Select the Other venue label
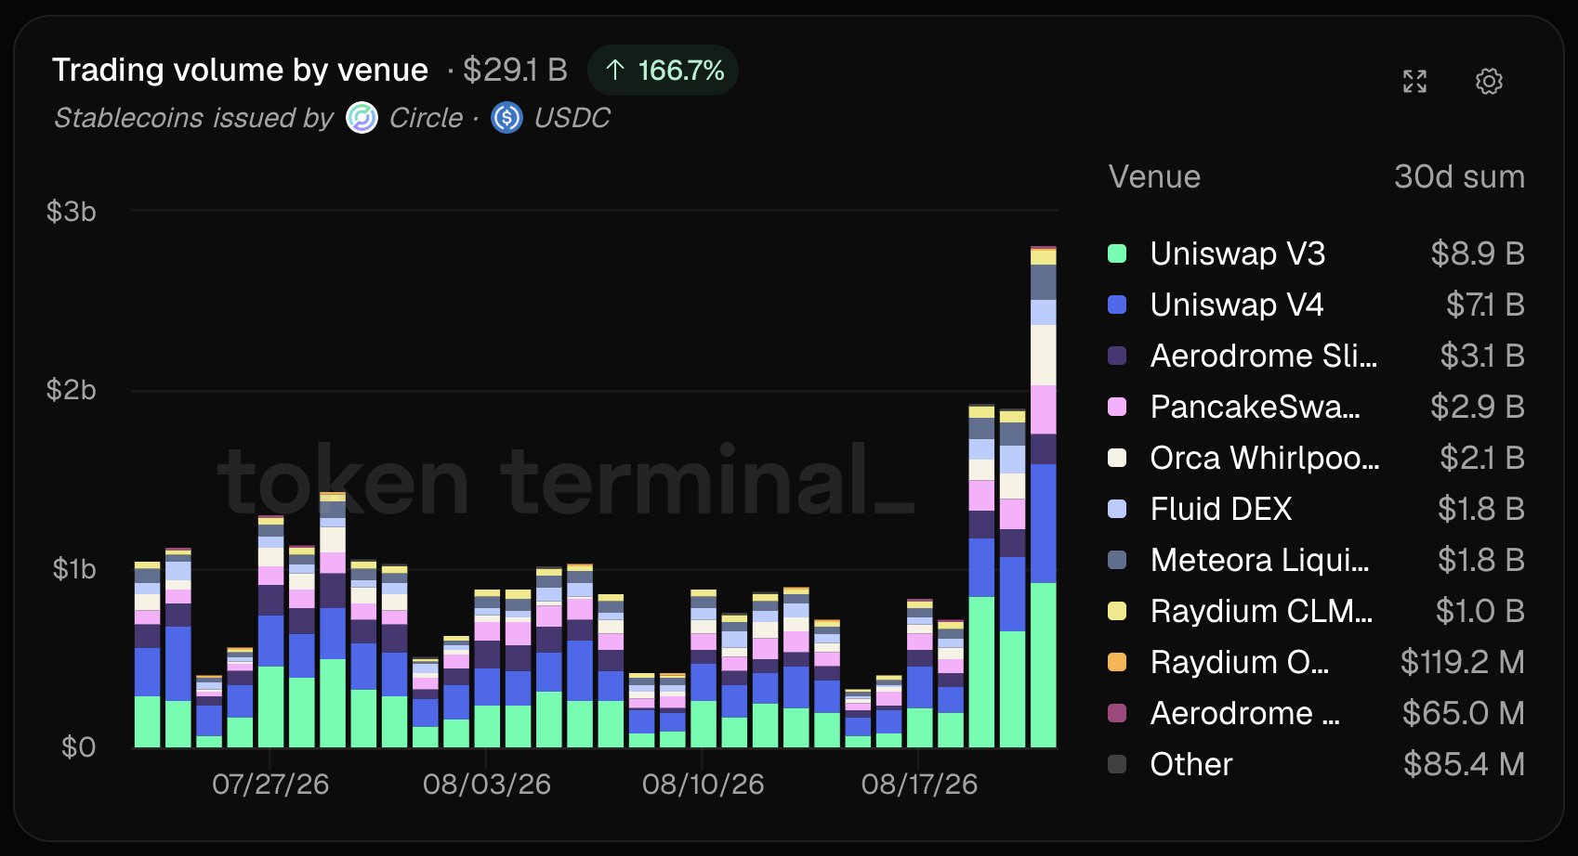 click(1191, 764)
